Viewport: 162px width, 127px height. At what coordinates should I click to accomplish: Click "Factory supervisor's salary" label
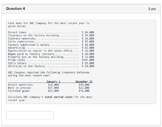pyautogui.click(x=29, y=45)
